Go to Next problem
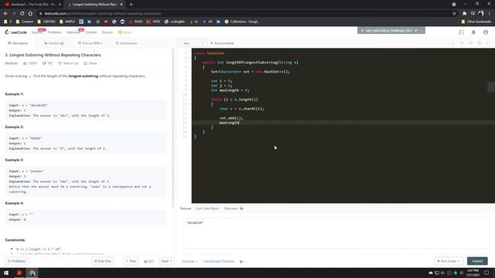The width and height of the screenshot is (495, 278). [x=166, y=261]
